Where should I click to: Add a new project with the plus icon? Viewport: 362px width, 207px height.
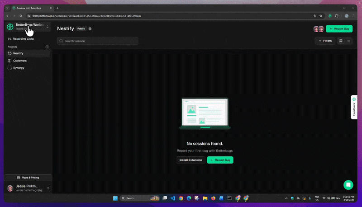[47, 47]
